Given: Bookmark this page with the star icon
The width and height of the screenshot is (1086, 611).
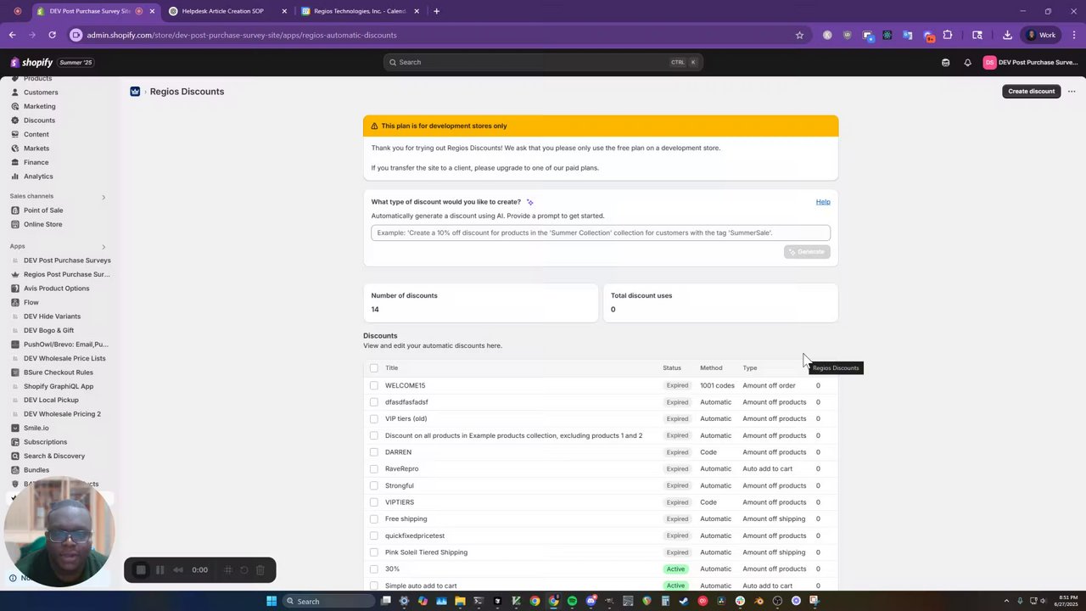Looking at the screenshot, I should coord(799,35).
